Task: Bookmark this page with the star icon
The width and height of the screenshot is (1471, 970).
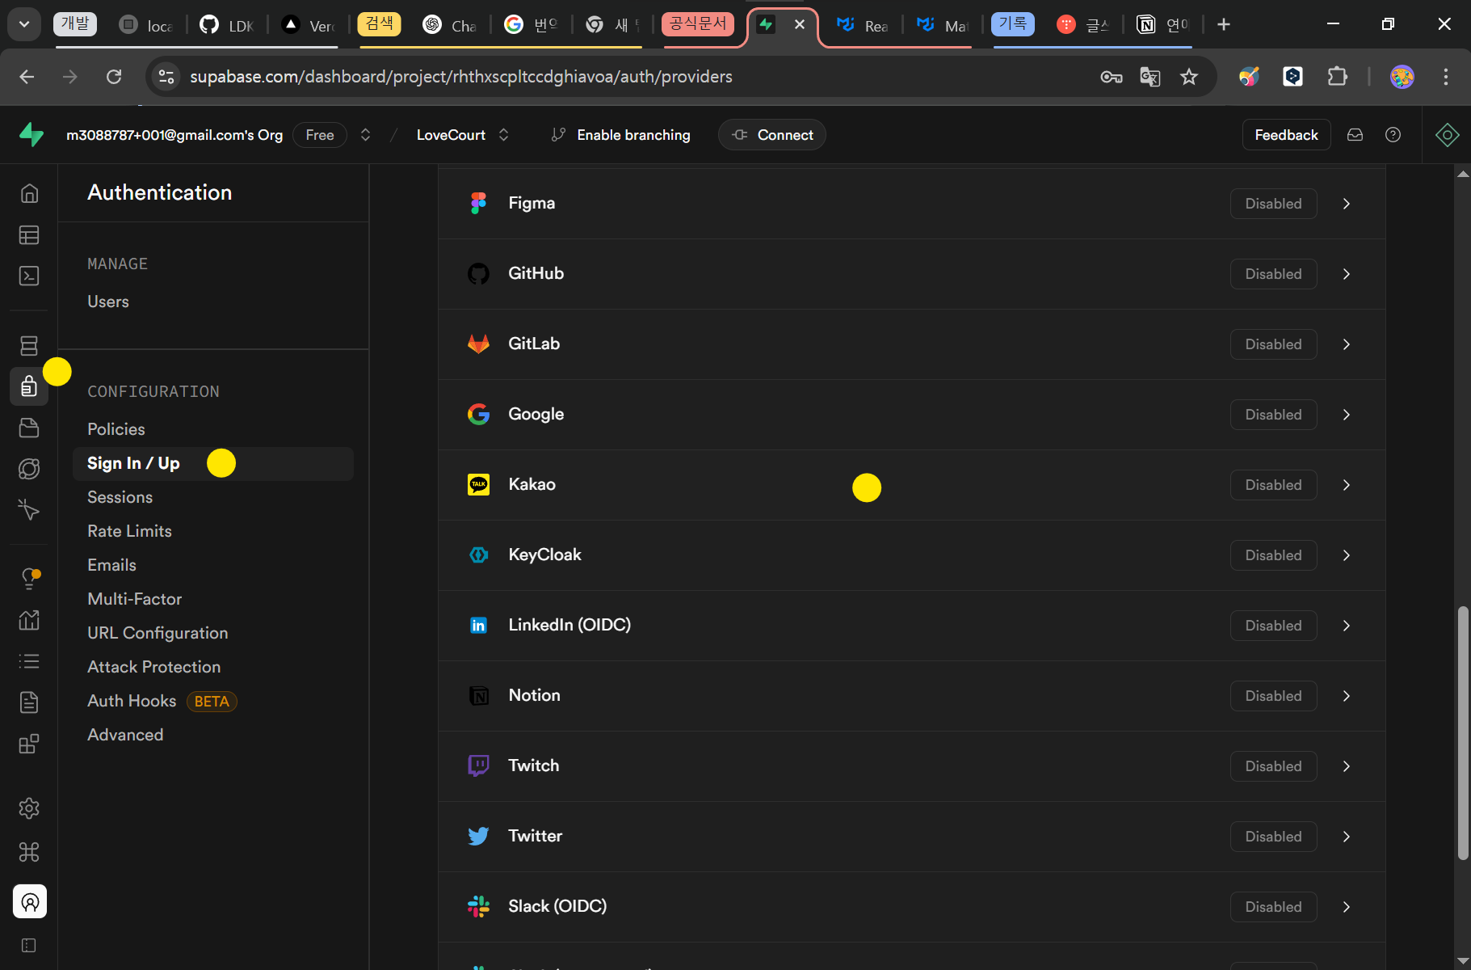Action: pyautogui.click(x=1189, y=77)
